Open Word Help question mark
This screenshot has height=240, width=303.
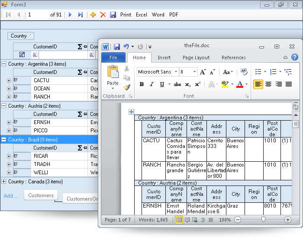(295, 57)
